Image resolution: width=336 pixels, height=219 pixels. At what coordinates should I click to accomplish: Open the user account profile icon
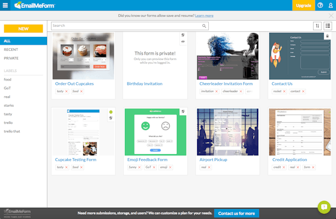pos(330,6)
